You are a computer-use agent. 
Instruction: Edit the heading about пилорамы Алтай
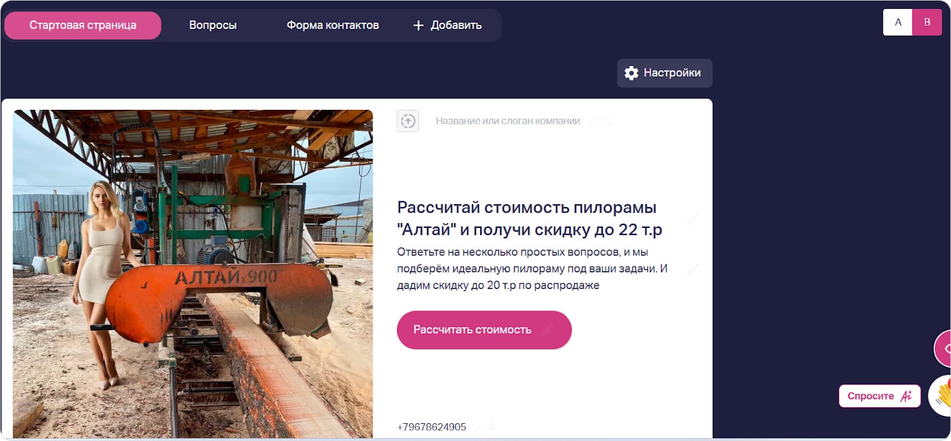[530, 218]
